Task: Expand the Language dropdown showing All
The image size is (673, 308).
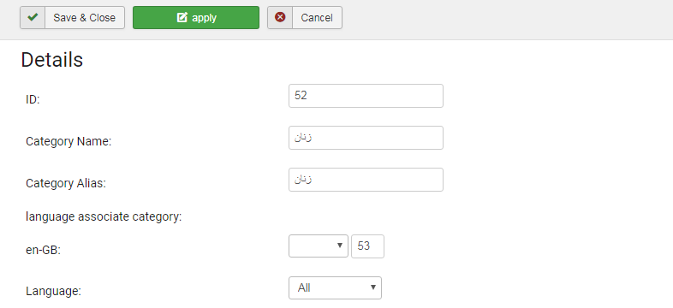Action: click(x=335, y=287)
